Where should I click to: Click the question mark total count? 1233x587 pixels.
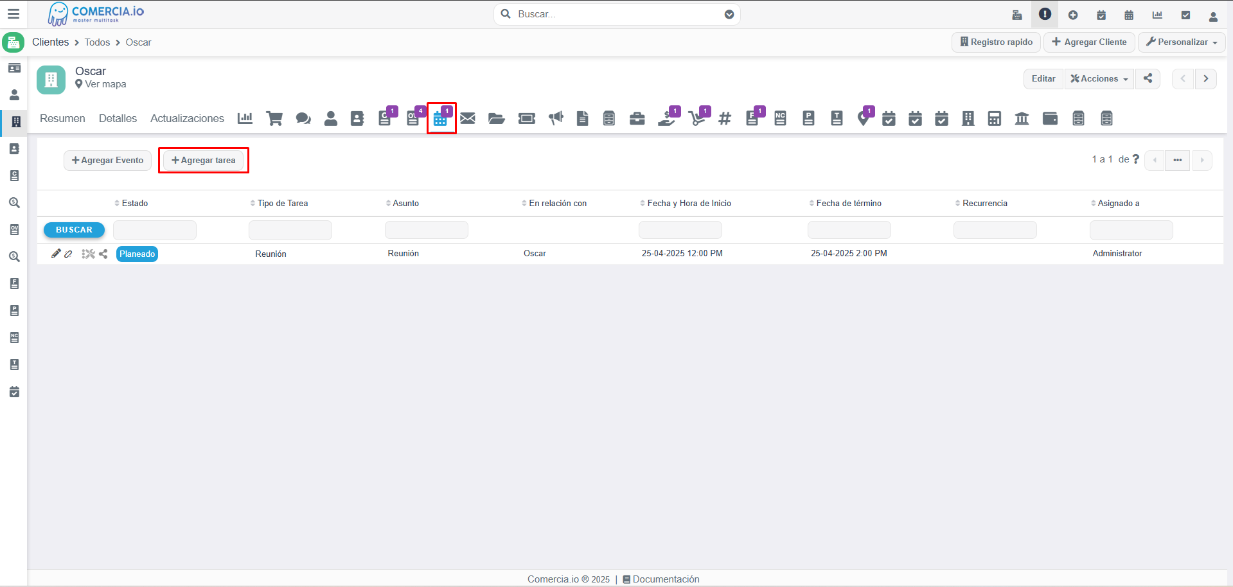1136,159
